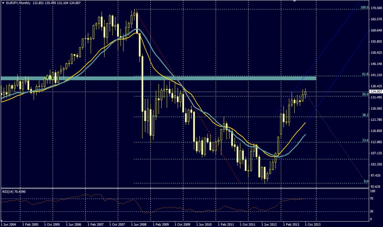Click the 23.6 Fibonacci retracement label
The height and width of the screenshot is (227, 383).
(365, 141)
